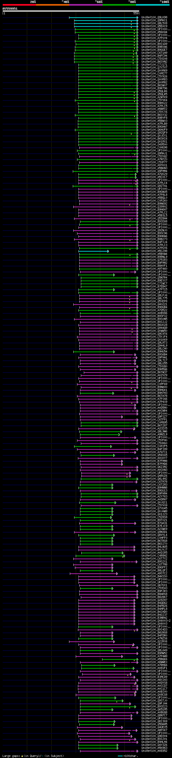
Task: Select label UniRef100_Q39902
Action: [x=154, y=207]
